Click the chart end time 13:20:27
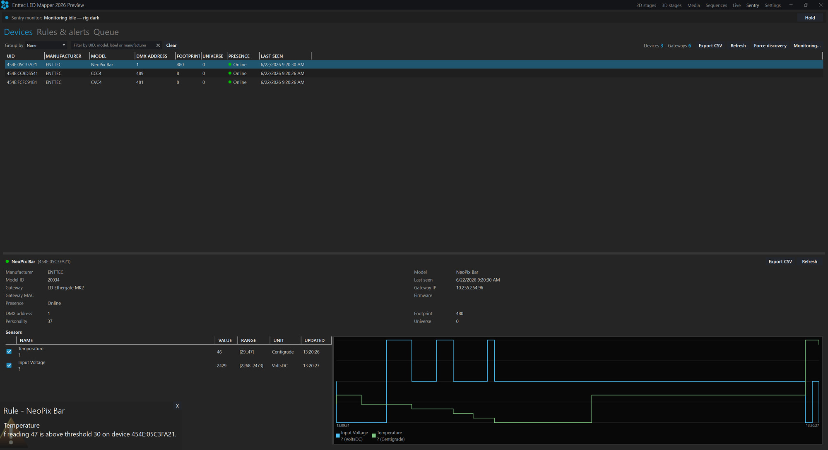The height and width of the screenshot is (450, 828). 812,426
